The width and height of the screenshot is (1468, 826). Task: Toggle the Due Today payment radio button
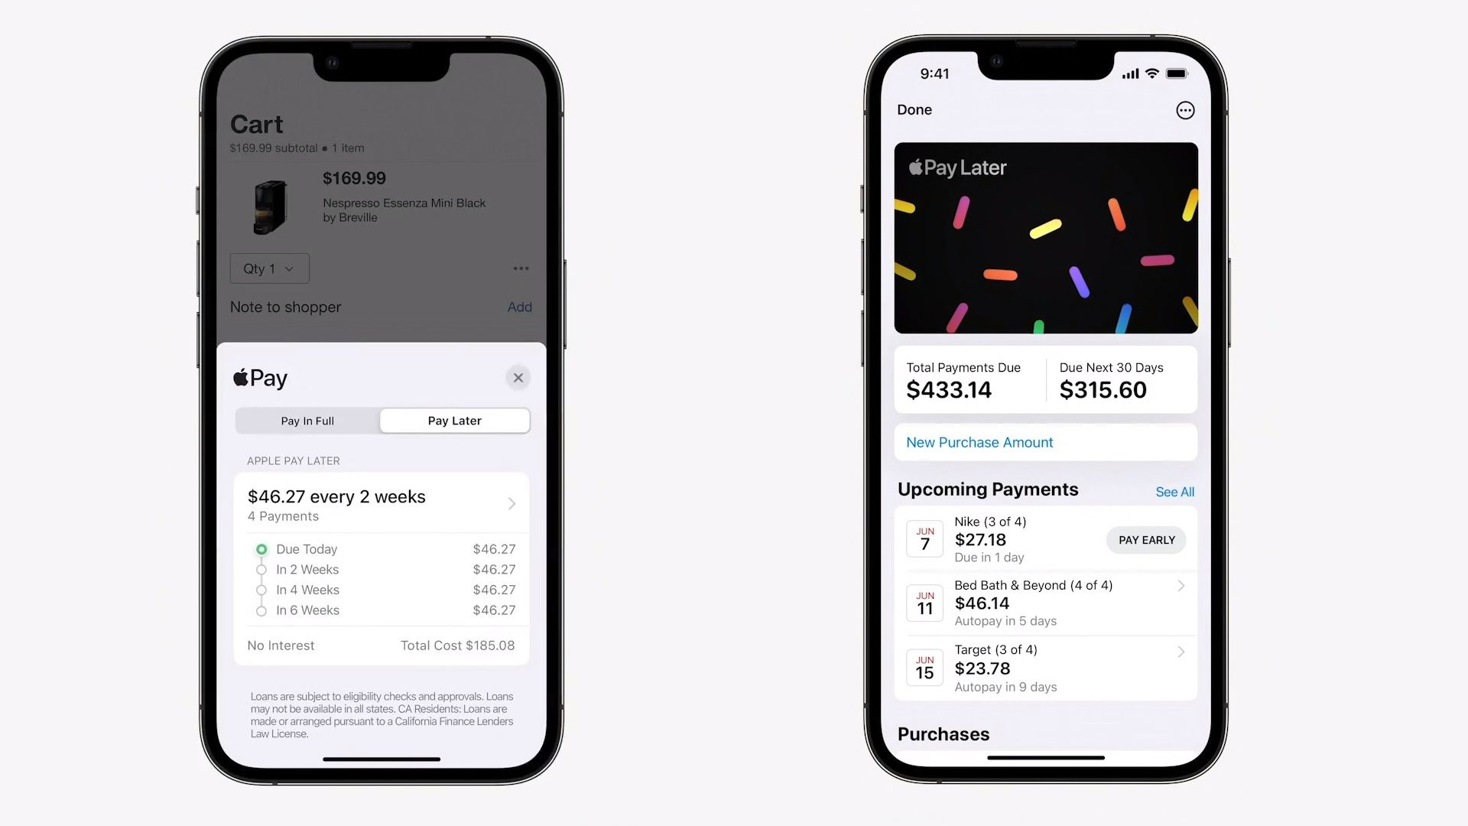261,548
